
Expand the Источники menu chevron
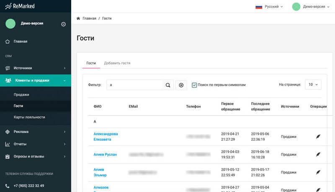(x=64, y=68)
